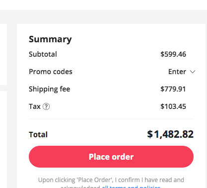Select the $1,482.82 total amount
The width and height of the screenshot is (207, 188).
(x=170, y=134)
